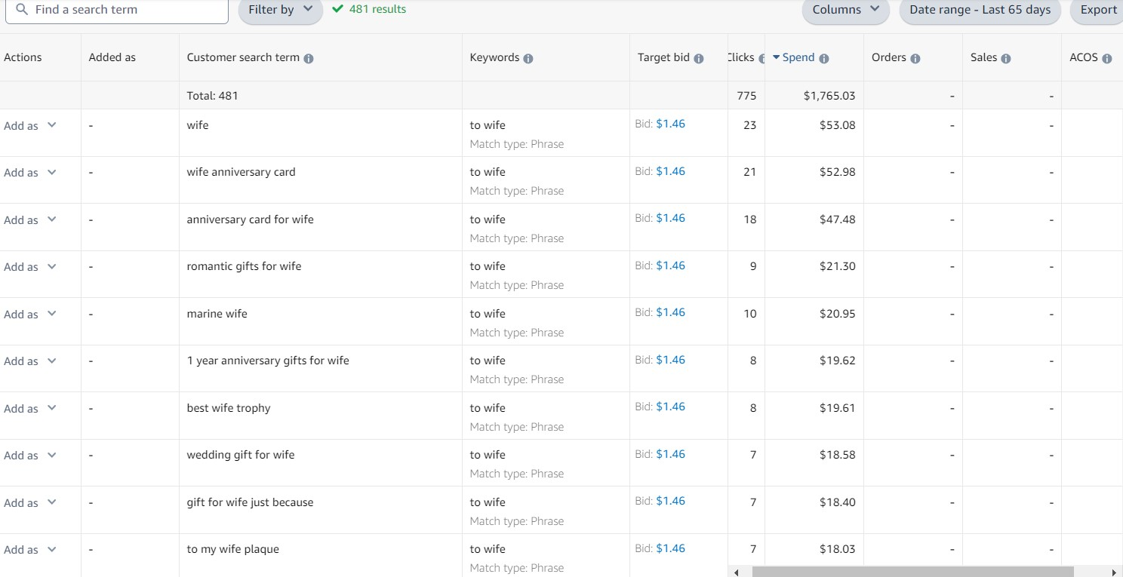
Task: Click info icon next to Keywords header
Action: pyautogui.click(x=528, y=59)
